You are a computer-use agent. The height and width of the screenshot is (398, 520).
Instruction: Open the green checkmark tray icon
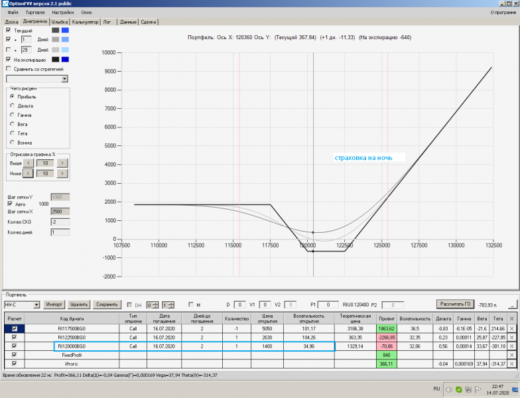coord(459,390)
